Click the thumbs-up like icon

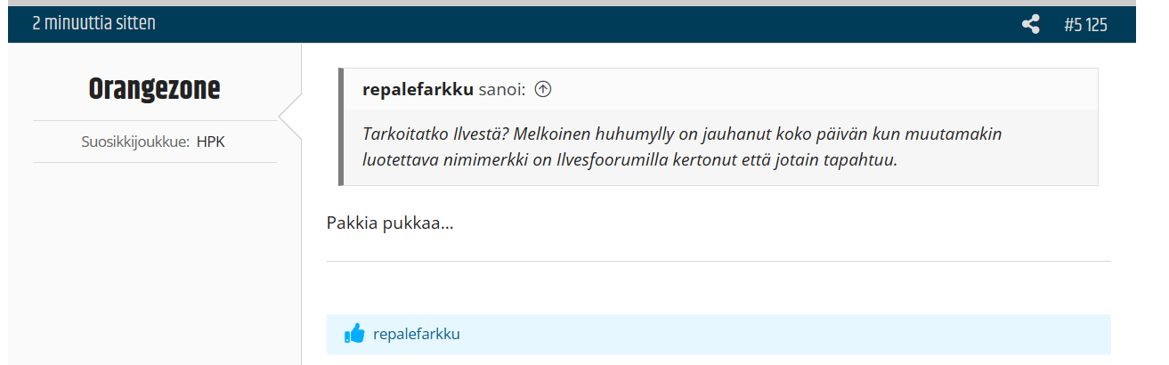tap(354, 335)
